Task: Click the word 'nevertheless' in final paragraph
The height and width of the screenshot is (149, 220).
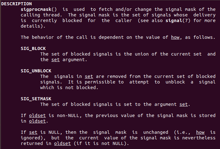Action: pos(200,138)
